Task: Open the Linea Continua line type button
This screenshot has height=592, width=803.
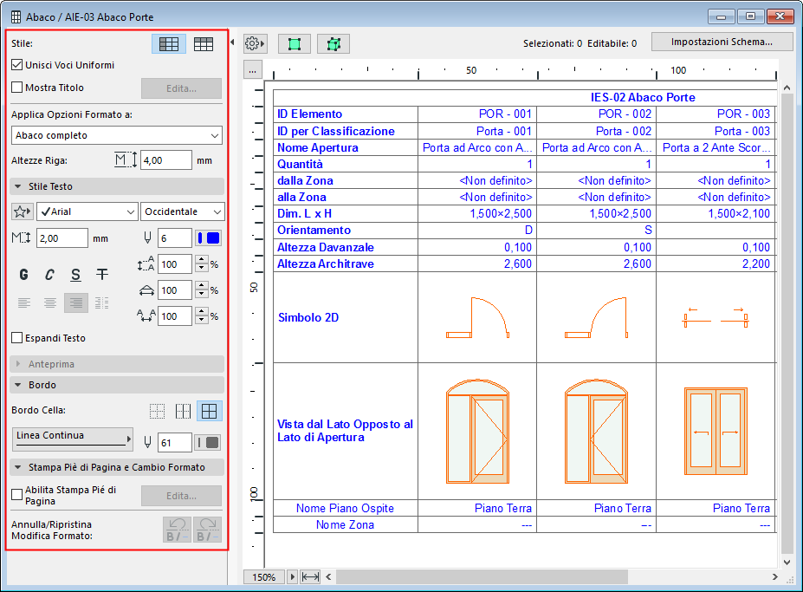Action: [74, 439]
